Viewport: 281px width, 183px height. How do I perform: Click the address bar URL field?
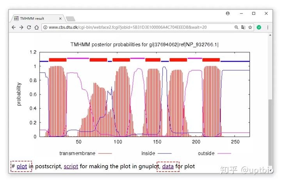coord(137,27)
